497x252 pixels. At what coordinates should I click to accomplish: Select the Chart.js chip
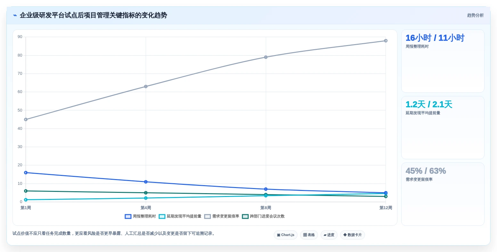[286, 235]
